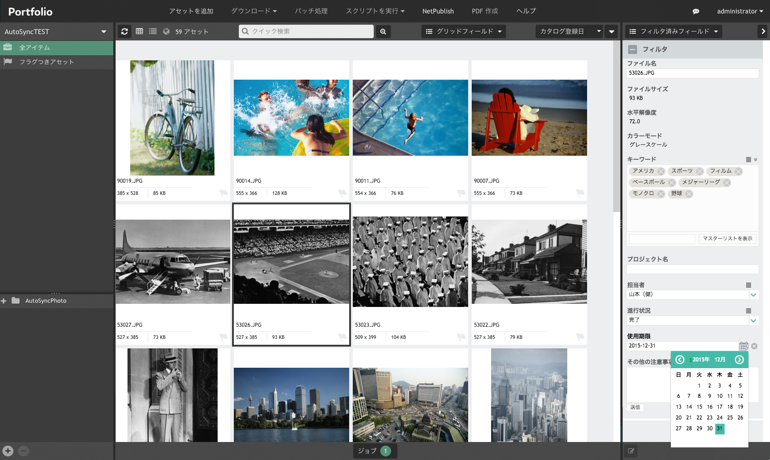Screen dimensions: 770x460
Task: Toggle flag on 90014.JPG
Action: tap(342, 193)
